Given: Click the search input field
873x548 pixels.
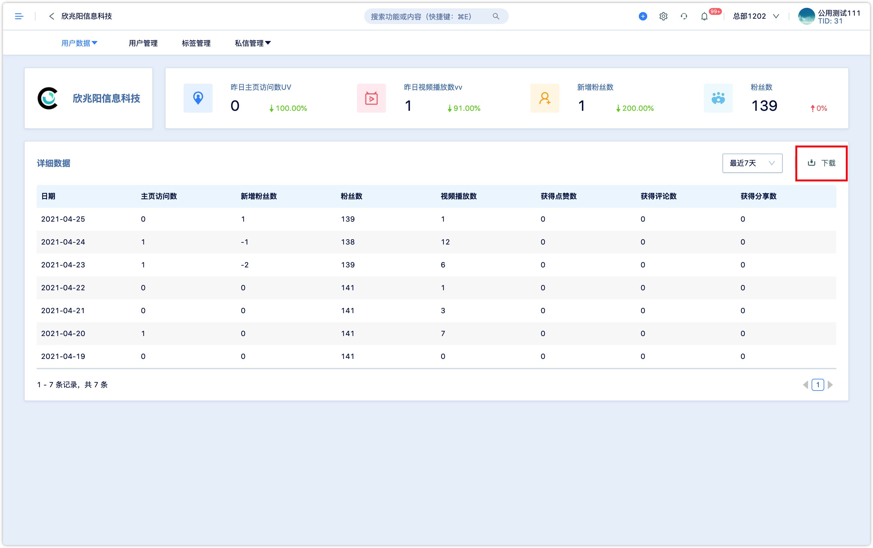Looking at the screenshot, I should [x=436, y=16].
